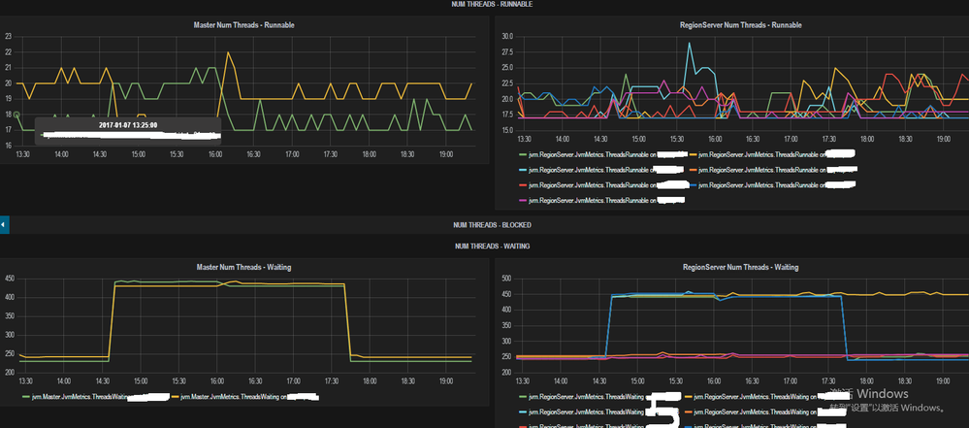This screenshot has height=428, width=969.
Task: Click yellow color swatch in RegionServer Runnable legend
Action: pos(694,153)
